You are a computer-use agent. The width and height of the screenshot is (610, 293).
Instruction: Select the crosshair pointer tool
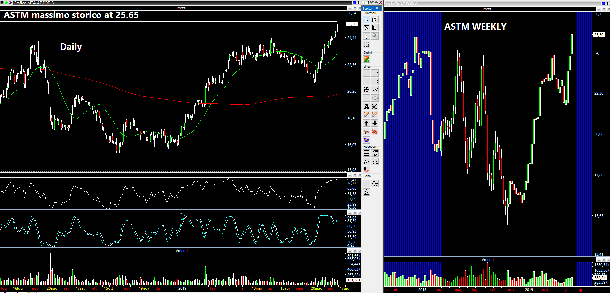[x=366, y=36]
